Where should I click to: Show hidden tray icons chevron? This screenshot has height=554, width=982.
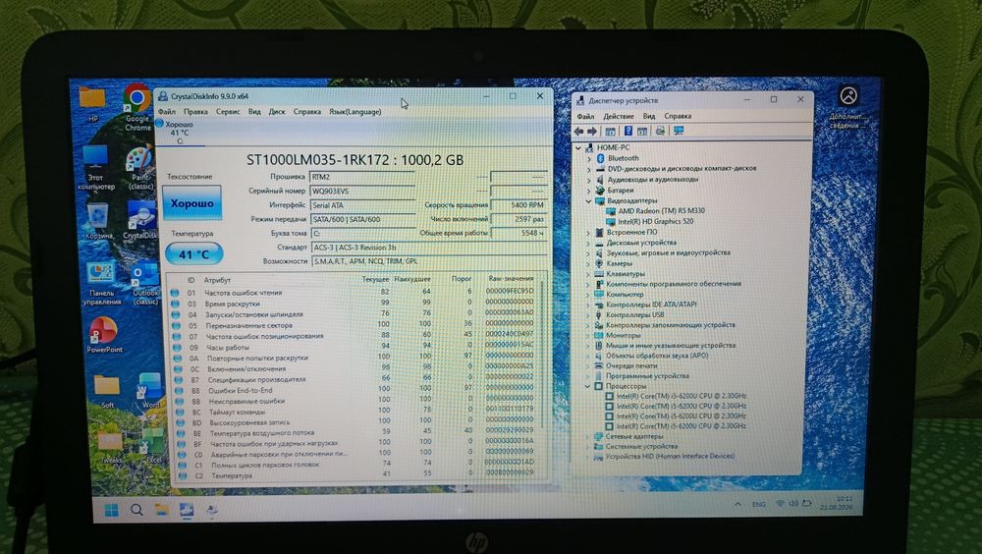[x=737, y=504]
